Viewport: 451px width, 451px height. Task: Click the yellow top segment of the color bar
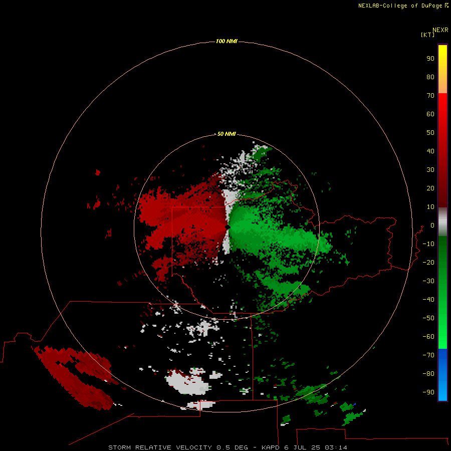coord(442,69)
